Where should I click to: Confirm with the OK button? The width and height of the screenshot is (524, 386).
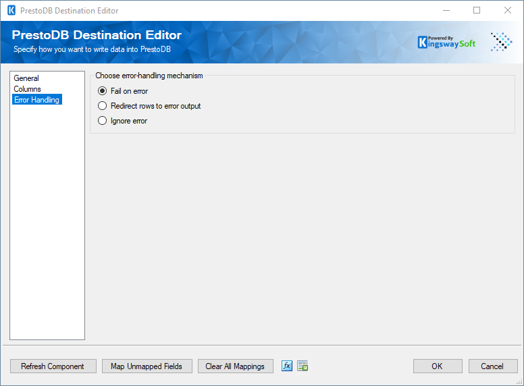point(438,366)
